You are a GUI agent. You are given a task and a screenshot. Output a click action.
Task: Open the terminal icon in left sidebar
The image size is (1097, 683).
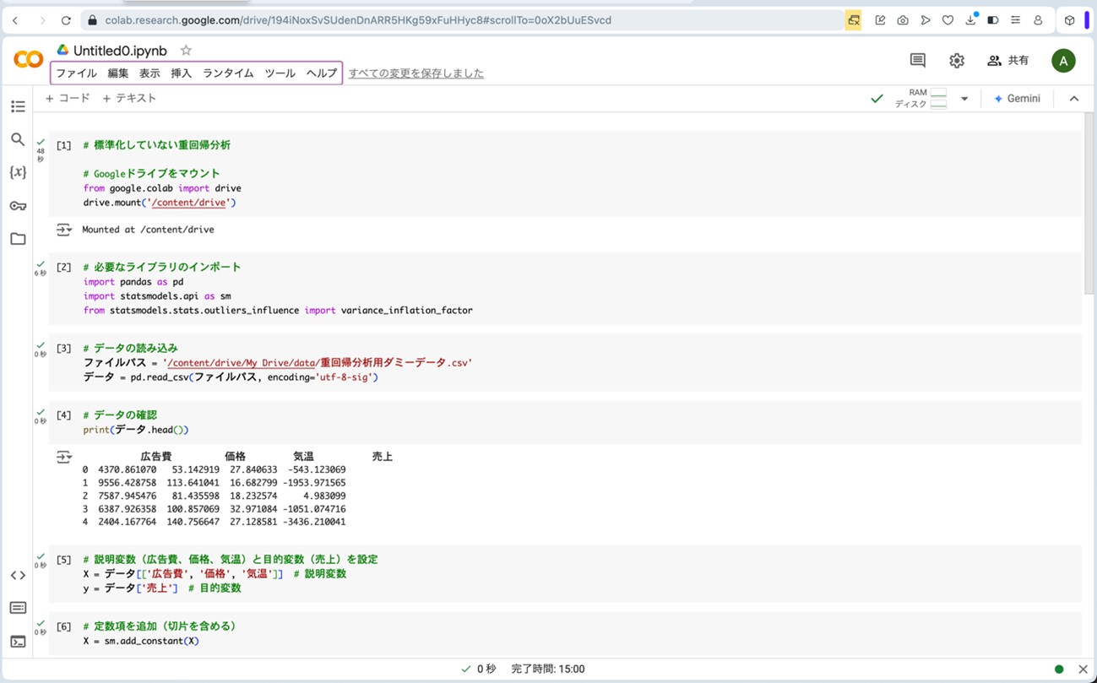(18, 642)
